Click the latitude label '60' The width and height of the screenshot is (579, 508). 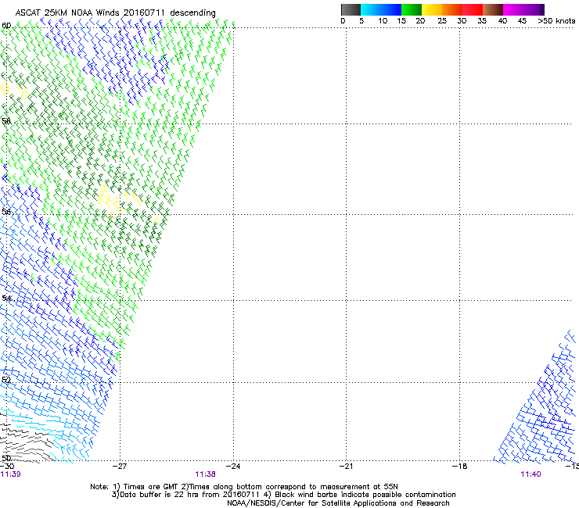point(6,26)
